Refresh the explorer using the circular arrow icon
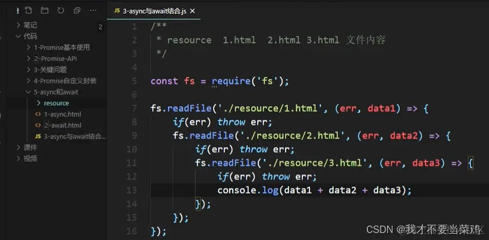The image size is (489, 240). [60, 11]
